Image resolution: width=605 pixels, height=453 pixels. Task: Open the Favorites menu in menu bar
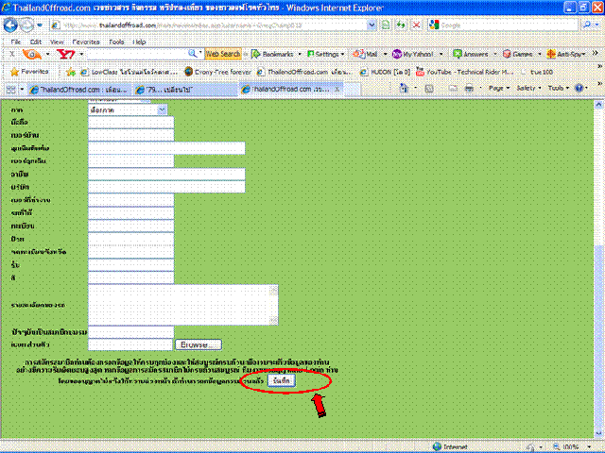click(85, 42)
